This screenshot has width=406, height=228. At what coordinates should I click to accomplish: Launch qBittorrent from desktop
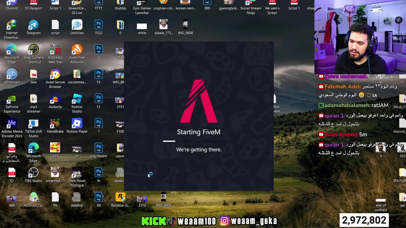tap(12, 77)
